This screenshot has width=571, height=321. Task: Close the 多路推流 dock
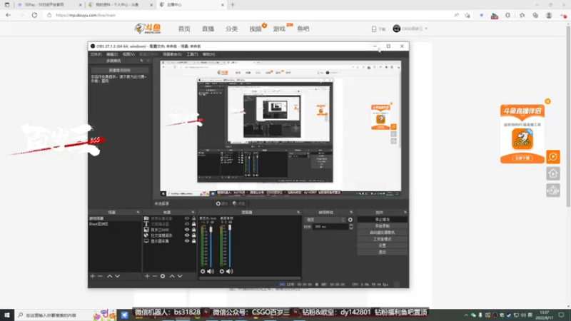tap(148, 61)
